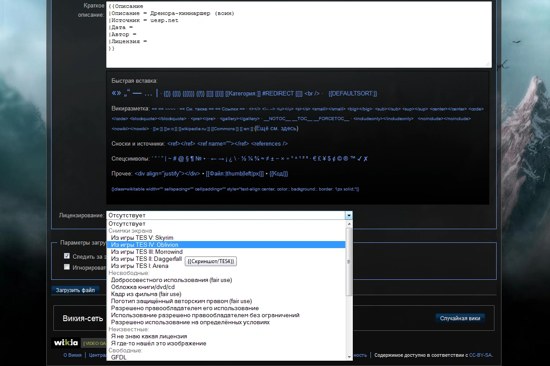Insert the ® registered special character
550x366 pixels.
pyautogui.click(x=346, y=159)
